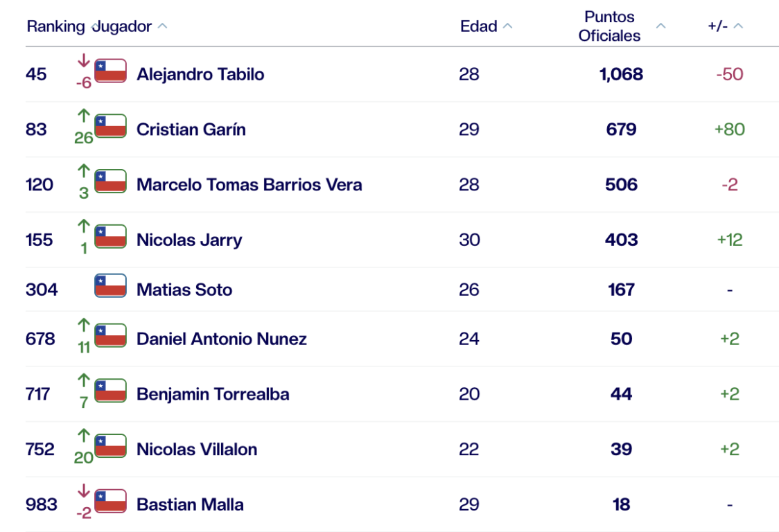The width and height of the screenshot is (779, 532).
Task: Sort by Puntos Oficiales chevron arrow
Action: pos(660,26)
